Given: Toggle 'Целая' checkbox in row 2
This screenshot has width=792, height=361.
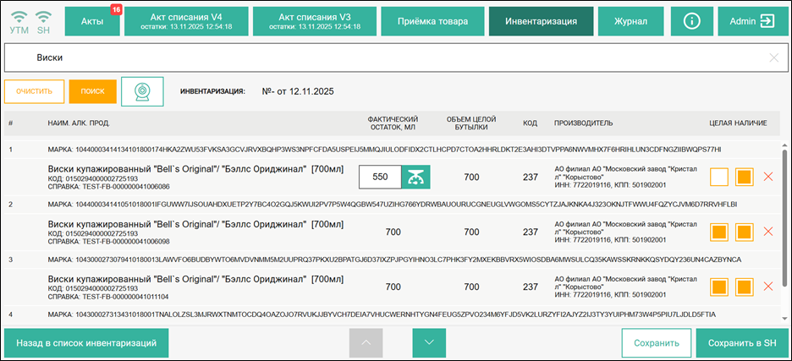Looking at the screenshot, I should [719, 232].
